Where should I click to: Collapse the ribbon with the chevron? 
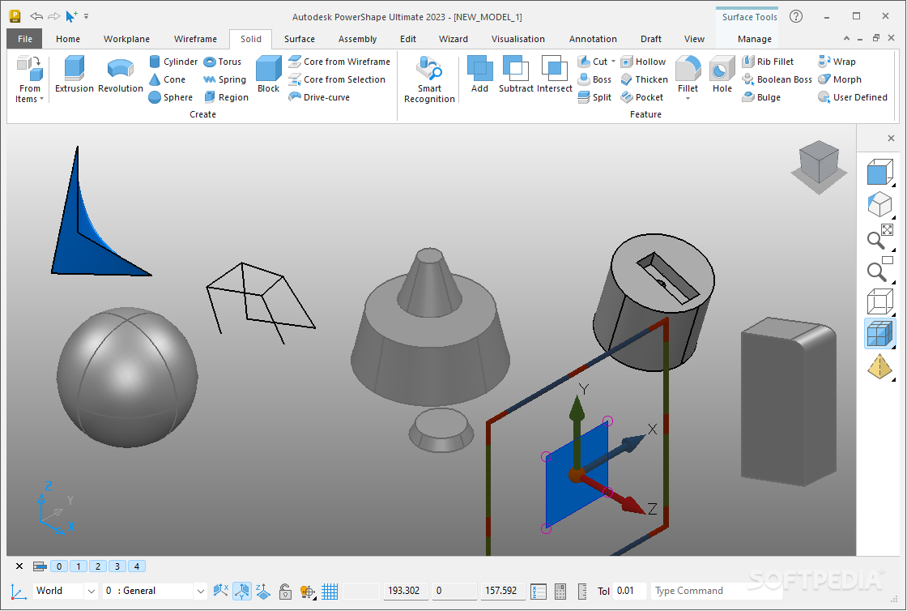(x=846, y=38)
